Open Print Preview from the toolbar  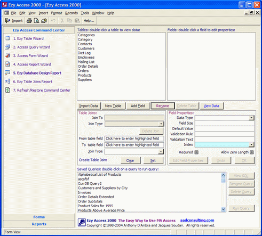pos(36,21)
